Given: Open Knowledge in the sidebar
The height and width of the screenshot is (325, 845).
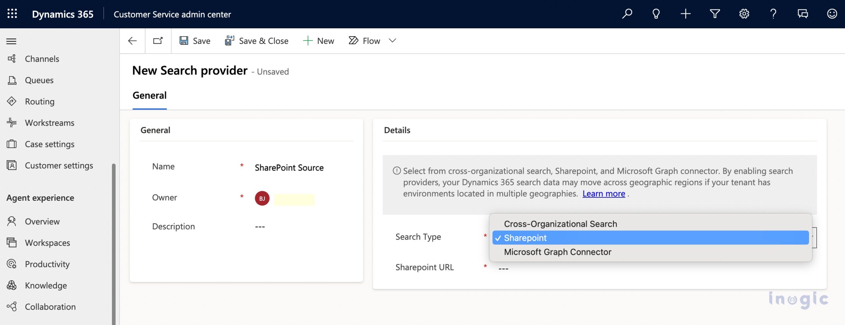Looking at the screenshot, I should [x=46, y=285].
